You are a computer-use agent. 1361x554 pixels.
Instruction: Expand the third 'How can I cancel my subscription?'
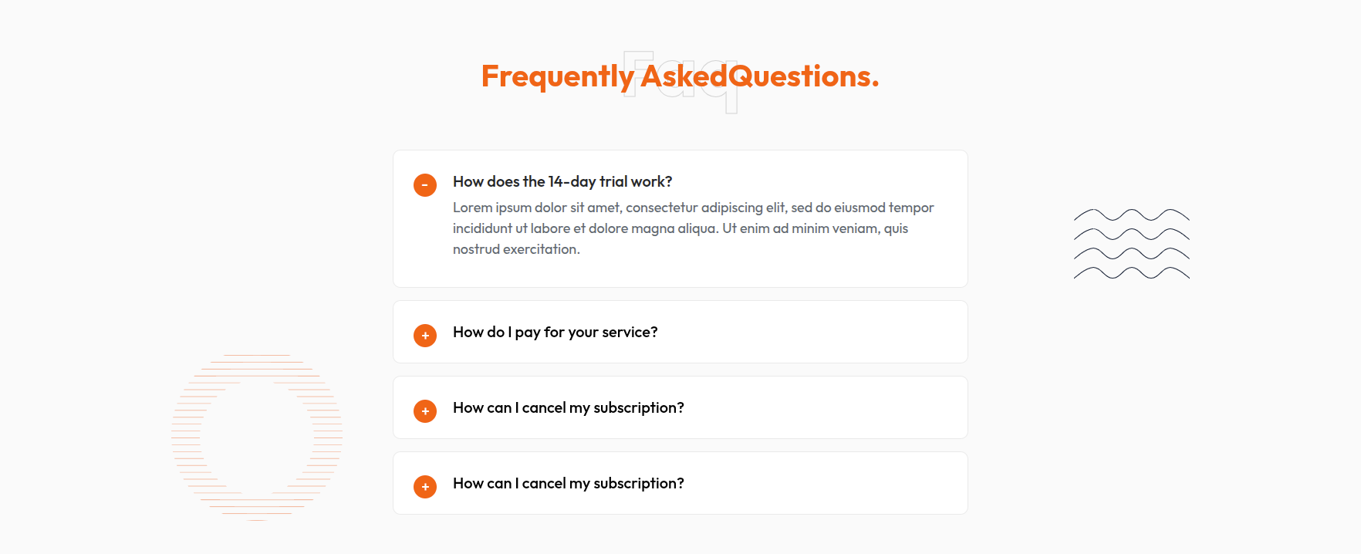click(568, 407)
